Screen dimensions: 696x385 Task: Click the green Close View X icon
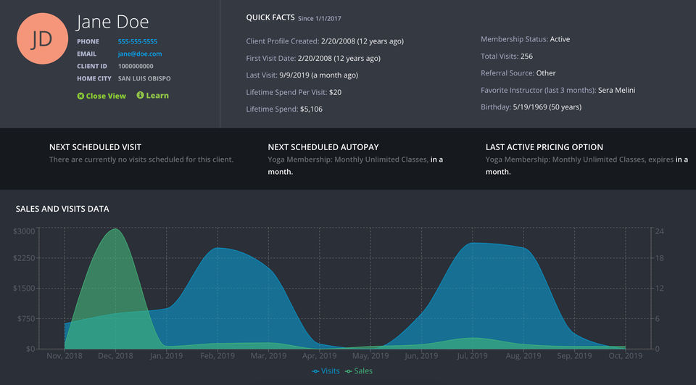(80, 96)
